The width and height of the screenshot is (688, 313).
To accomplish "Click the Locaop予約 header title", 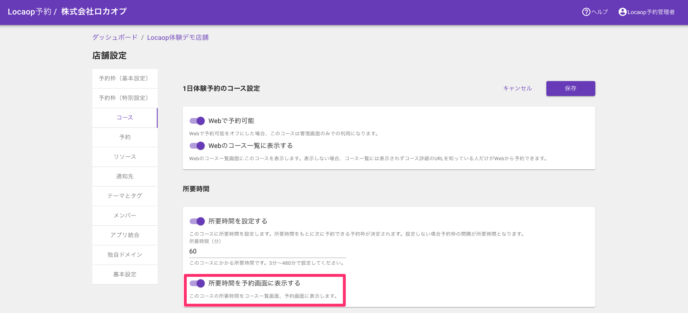I will coord(30,12).
